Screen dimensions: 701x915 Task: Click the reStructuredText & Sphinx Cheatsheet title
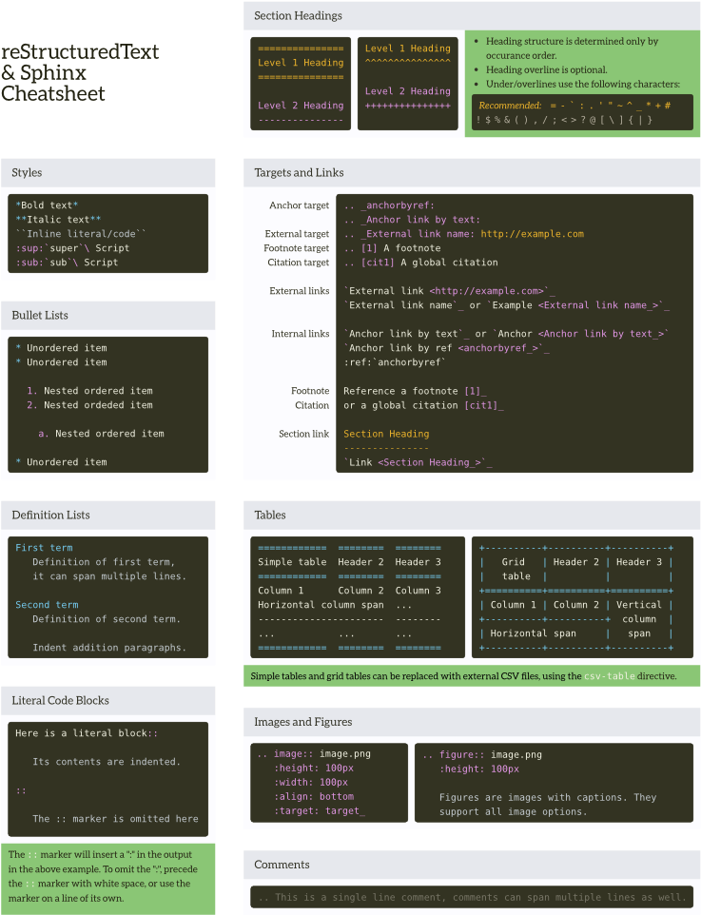[80, 72]
